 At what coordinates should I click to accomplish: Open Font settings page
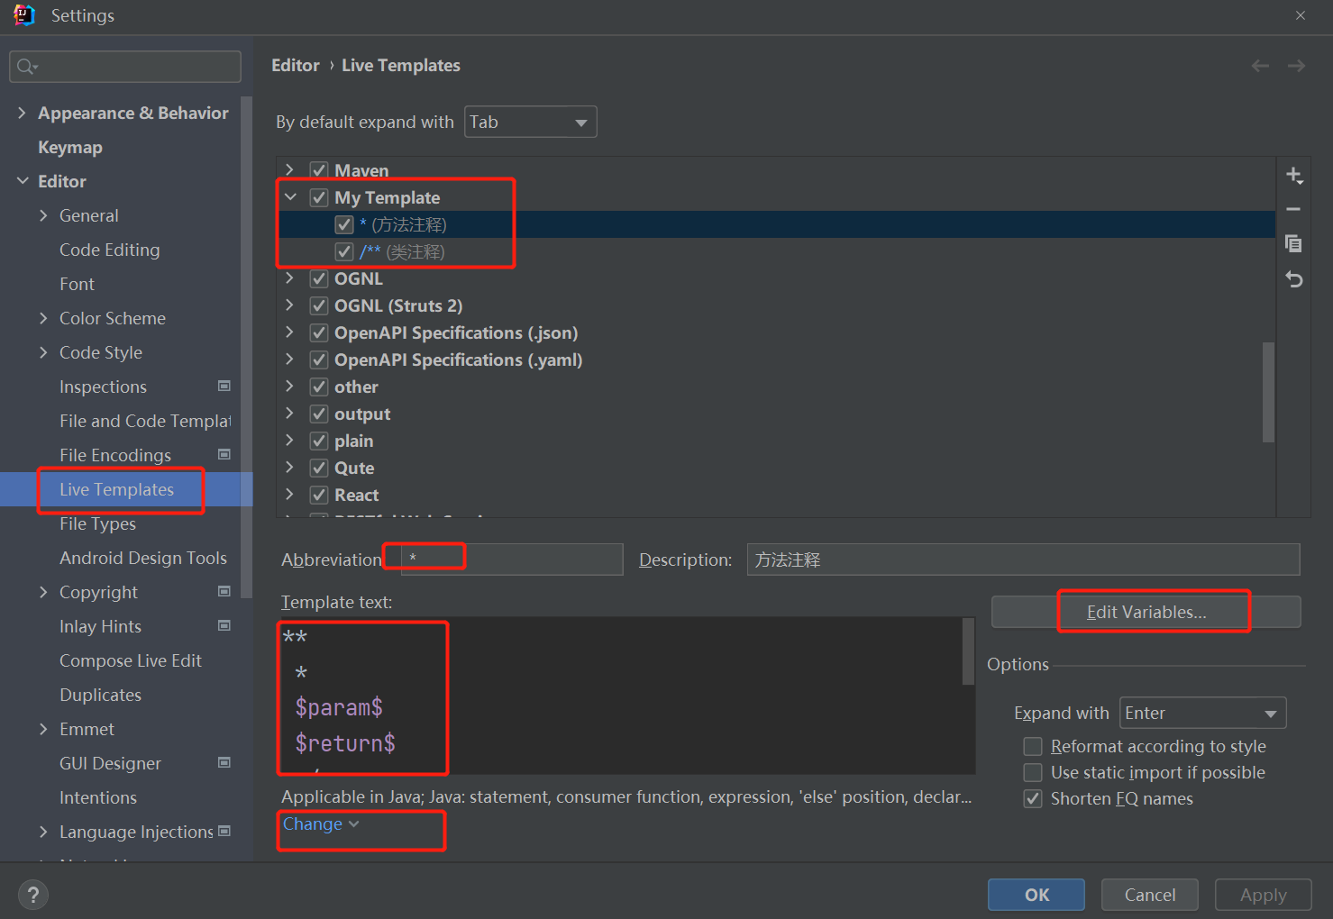tap(77, 284)
